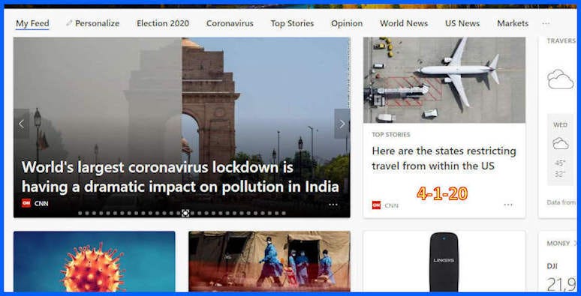Image resolution: width=581 pixels, height=296 pixels.
Task: Select the Opinion tab
Action: (347, 23)
